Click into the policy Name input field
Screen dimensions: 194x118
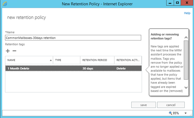73,38
